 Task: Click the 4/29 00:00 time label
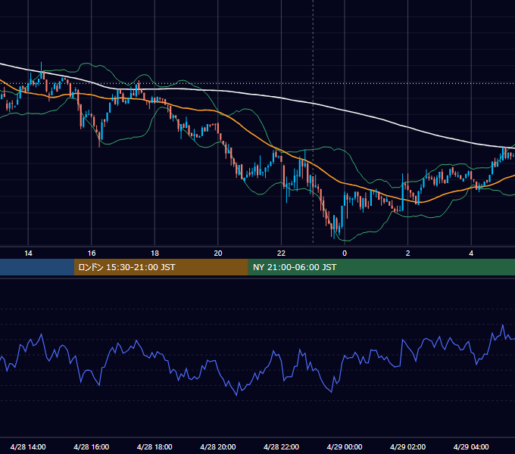click(x=345, y=446)
